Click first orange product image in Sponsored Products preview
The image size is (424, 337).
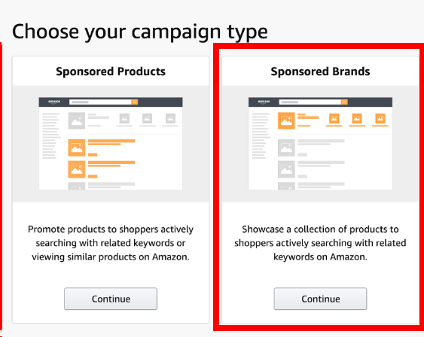tap(77, 147)
